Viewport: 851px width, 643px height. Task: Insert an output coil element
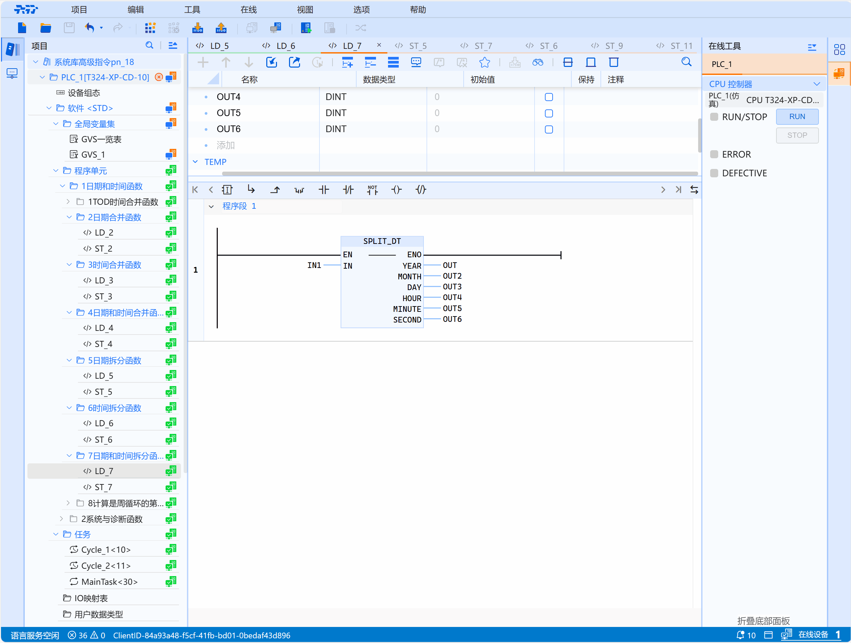point(396,190)
